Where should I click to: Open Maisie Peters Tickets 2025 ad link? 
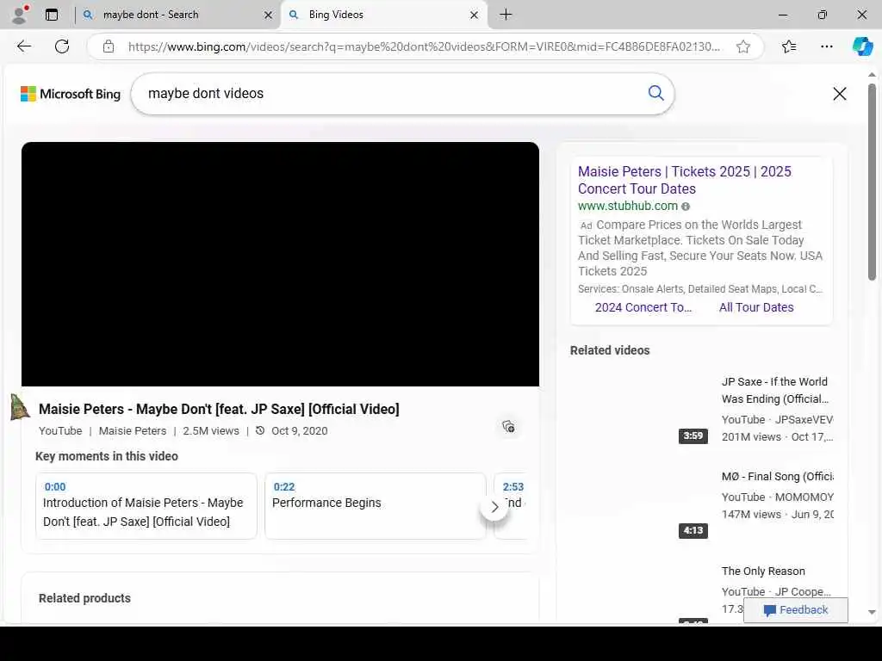tap(685, 180)
